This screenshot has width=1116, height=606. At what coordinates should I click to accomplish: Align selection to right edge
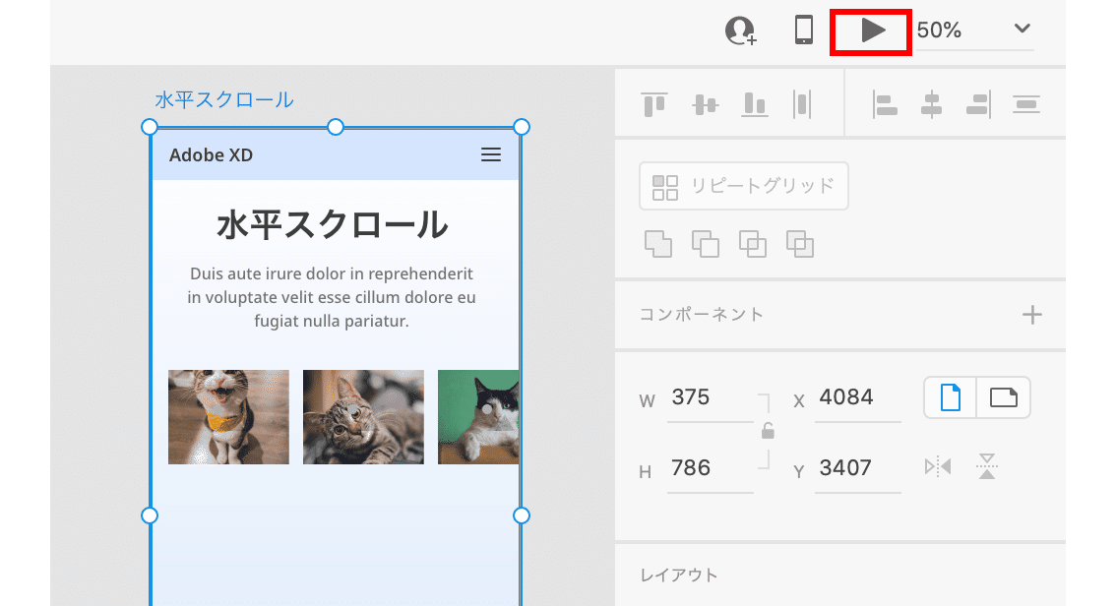tap(978, 104)
